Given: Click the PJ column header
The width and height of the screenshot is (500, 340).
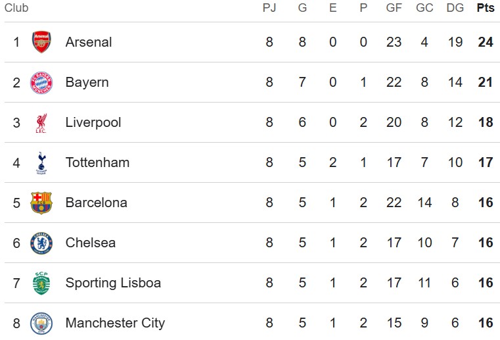Looking at the screenshot, I should pos(269,9).
